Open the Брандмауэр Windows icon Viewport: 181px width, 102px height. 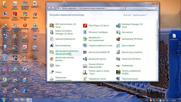[x=118, y=39]
